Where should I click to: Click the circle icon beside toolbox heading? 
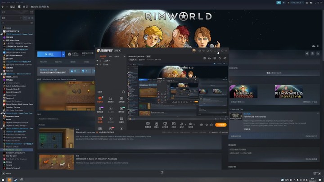click(x=123, y=92)
